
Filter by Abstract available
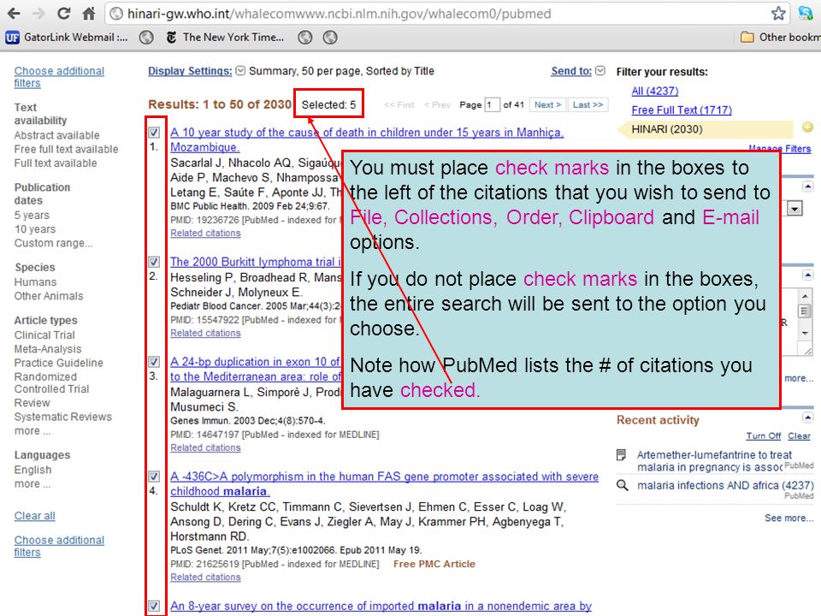coord(56,135)
